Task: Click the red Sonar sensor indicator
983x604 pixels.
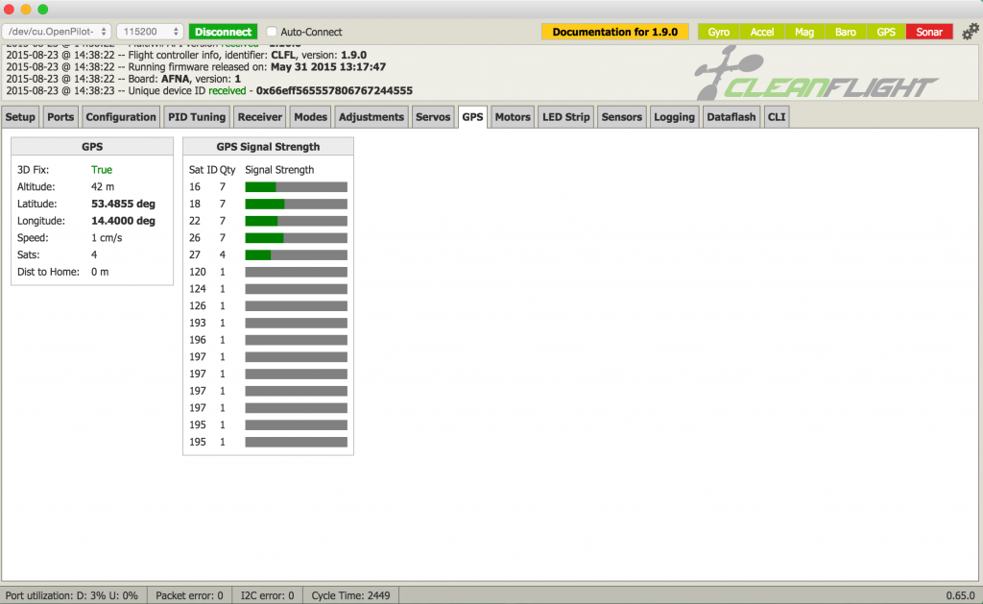Action: coord(928,32)
